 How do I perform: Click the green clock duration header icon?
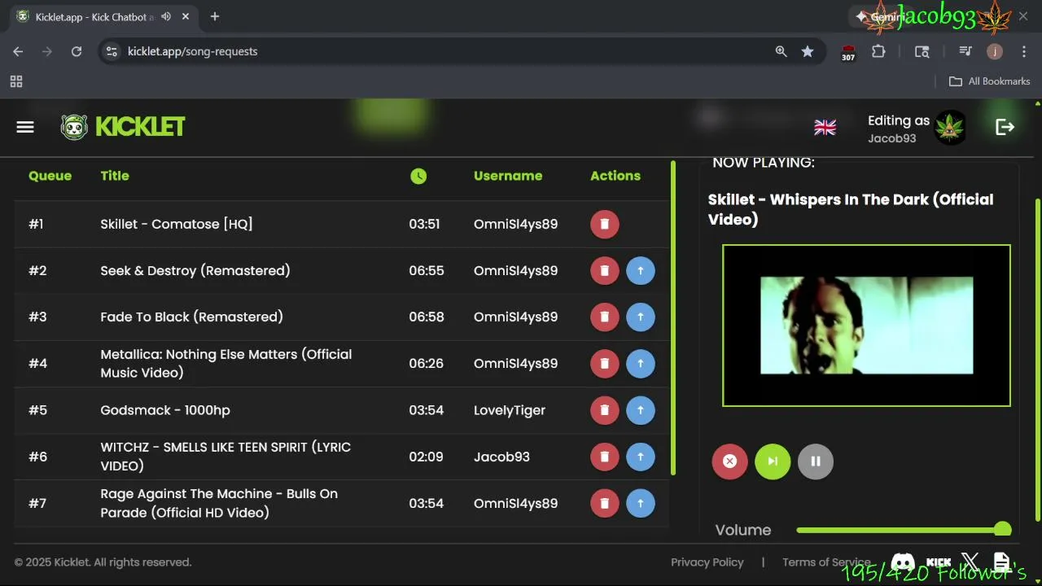418,176
